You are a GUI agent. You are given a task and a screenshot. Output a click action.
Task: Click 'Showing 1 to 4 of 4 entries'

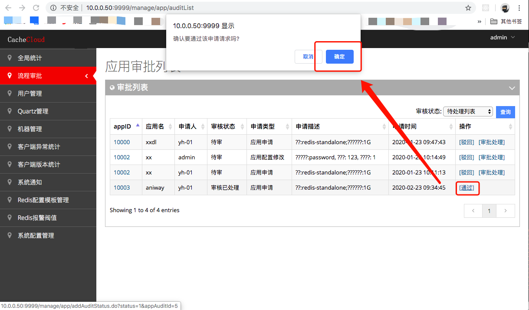(145, 210)
